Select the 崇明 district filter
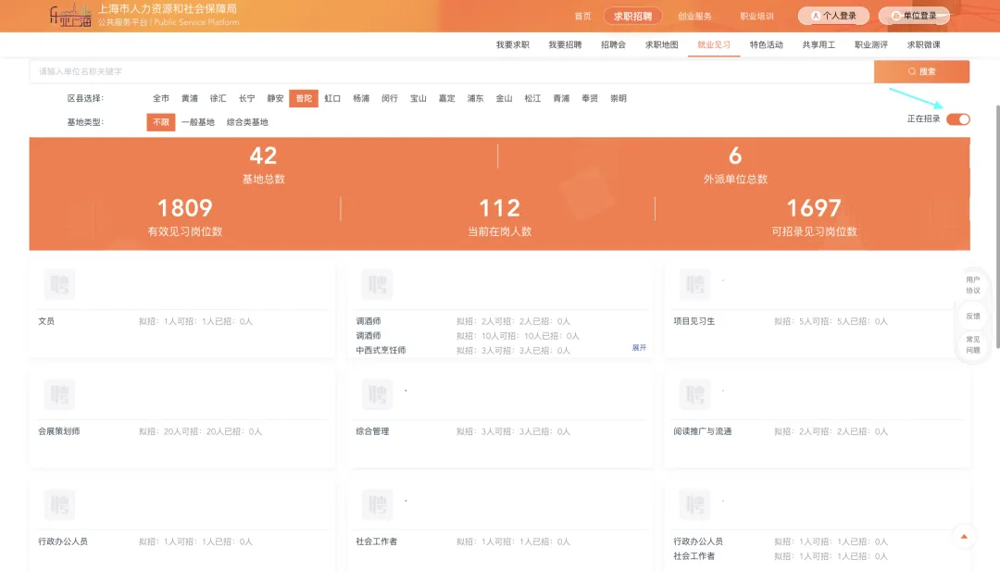This screenshot has height=572, width=1000. (618, 98)
